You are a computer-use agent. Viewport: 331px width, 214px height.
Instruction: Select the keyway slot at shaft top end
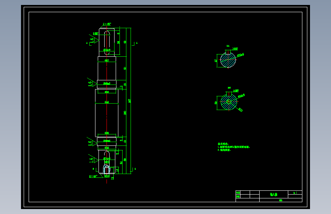(x=107, y=43)
